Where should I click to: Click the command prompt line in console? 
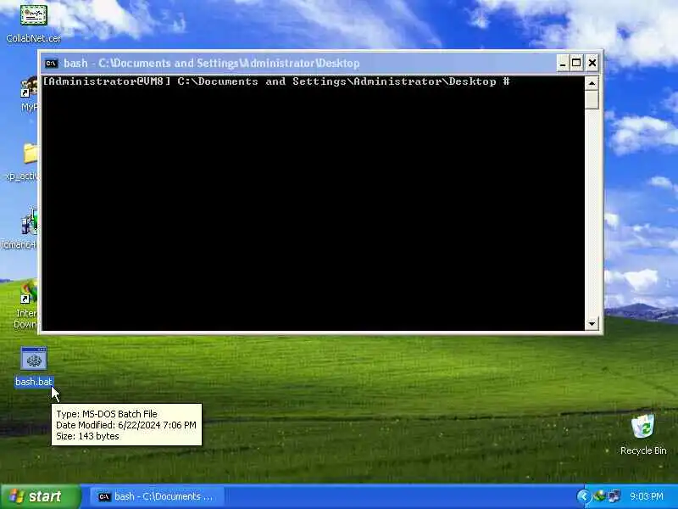click(276, 81)
